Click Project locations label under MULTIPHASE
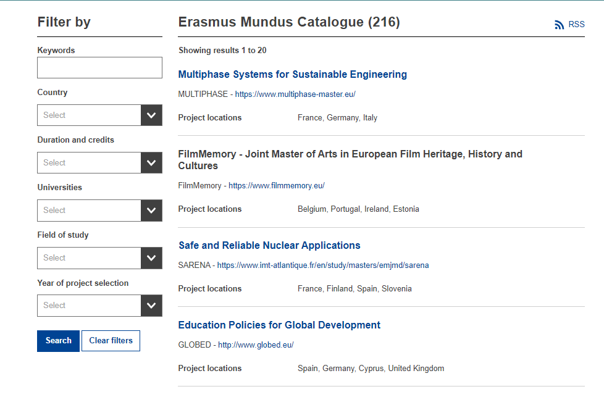The width and height of the screenshot is (604, 397). (x=209, y=118)
